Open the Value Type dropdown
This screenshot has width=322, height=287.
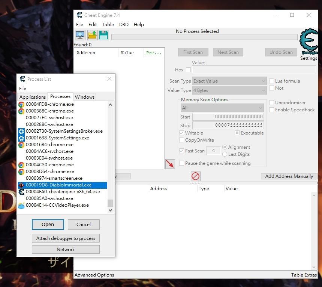229,90
